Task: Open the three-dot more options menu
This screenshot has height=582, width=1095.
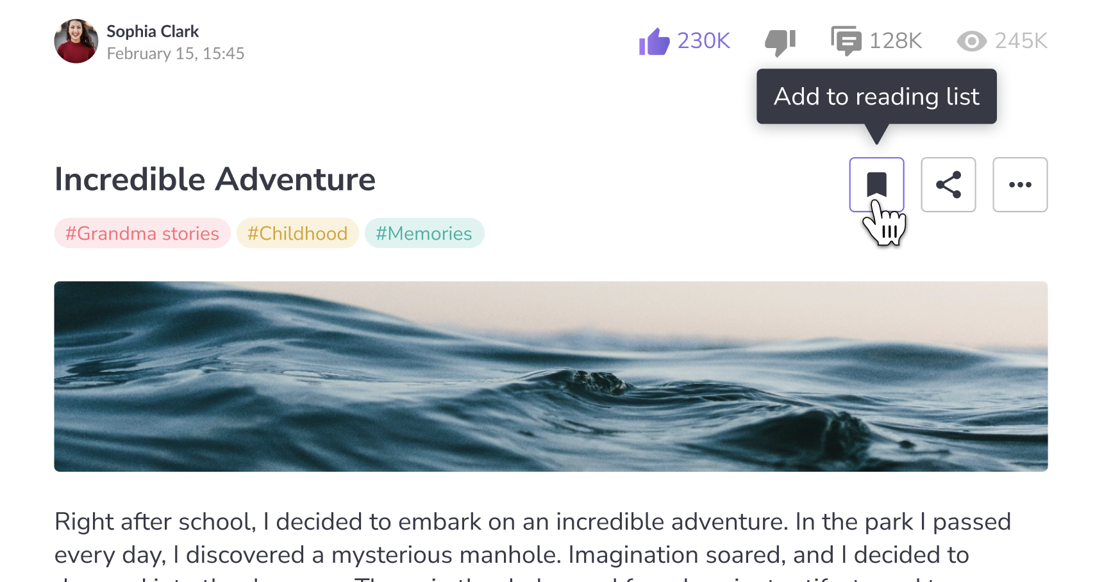Action: (x=1020, y=185)
